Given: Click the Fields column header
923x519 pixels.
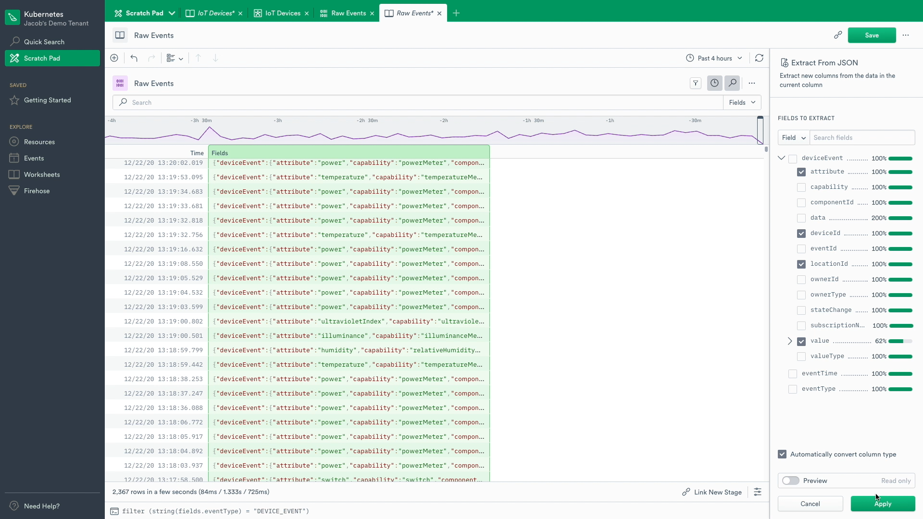Looking at the screenshot, I should click(x=349, y=153).
